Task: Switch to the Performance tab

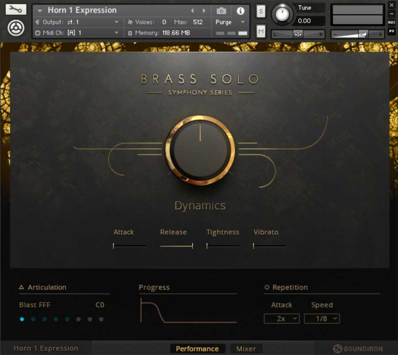Action: click(198, 349)
